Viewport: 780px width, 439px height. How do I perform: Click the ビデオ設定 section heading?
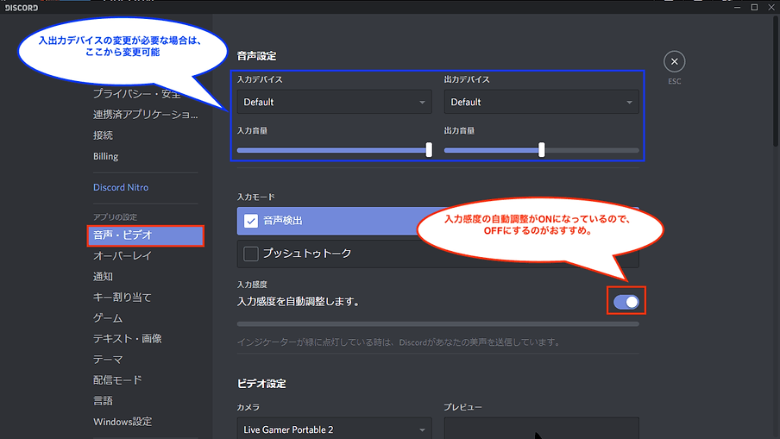point(261,384)
